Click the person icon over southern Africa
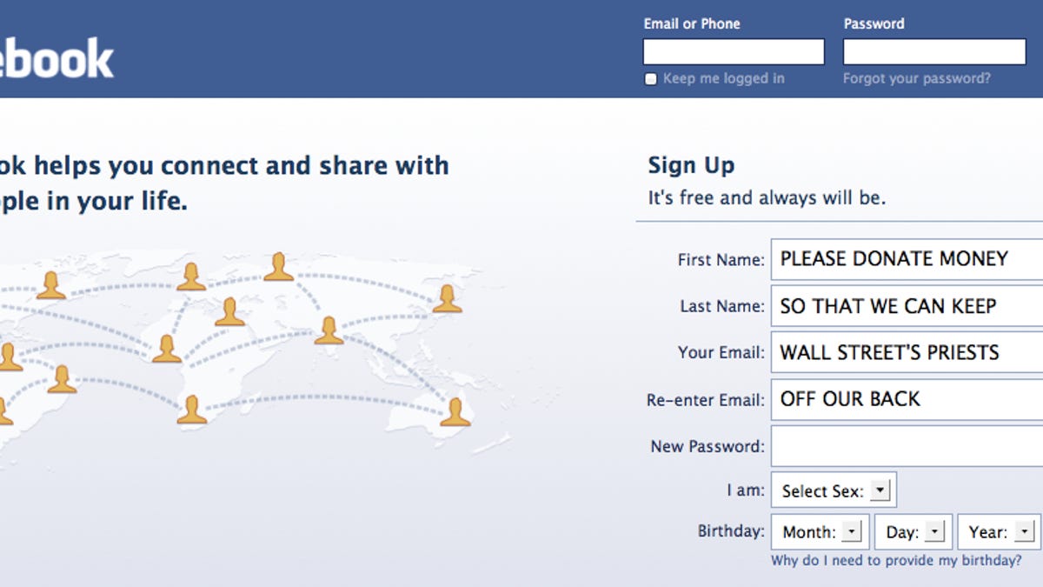Image resolution: width=1043 pixels, height=587 pixels. click(191, 410)
